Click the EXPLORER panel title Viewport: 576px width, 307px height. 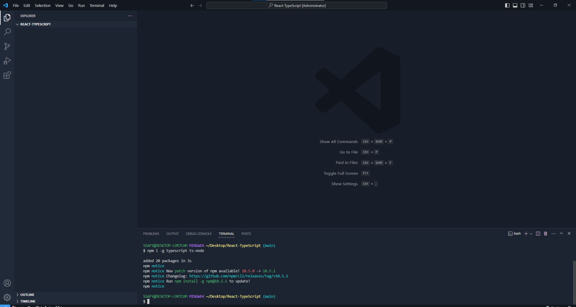(28, 16)
